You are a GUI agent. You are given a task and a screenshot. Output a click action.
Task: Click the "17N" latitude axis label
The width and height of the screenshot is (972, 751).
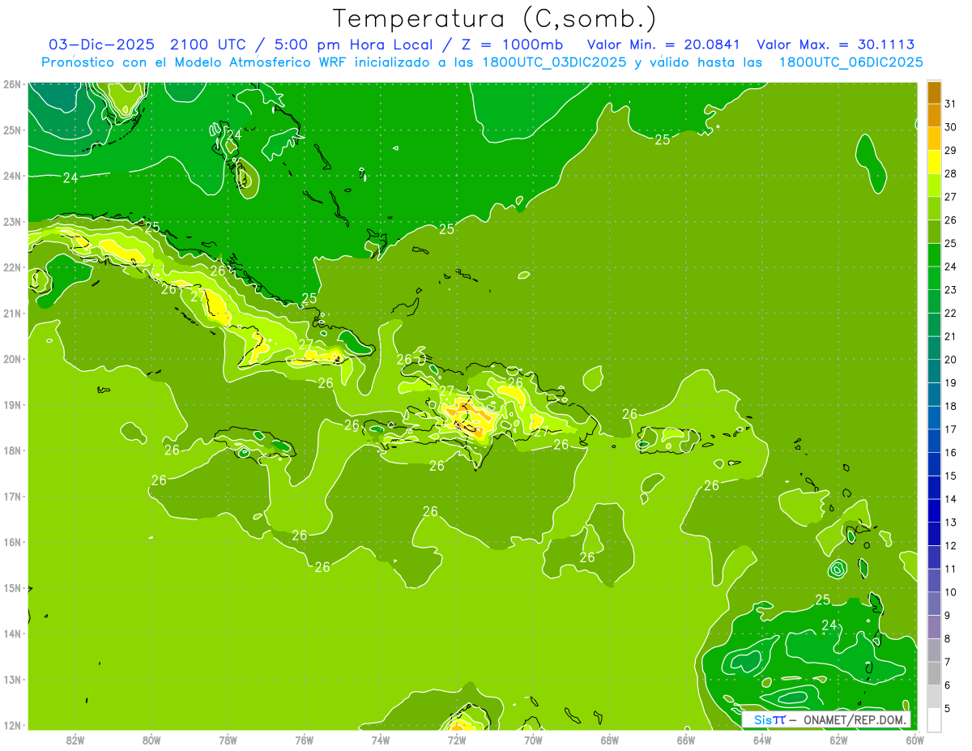pyautogui.click(x=12, y=496)
